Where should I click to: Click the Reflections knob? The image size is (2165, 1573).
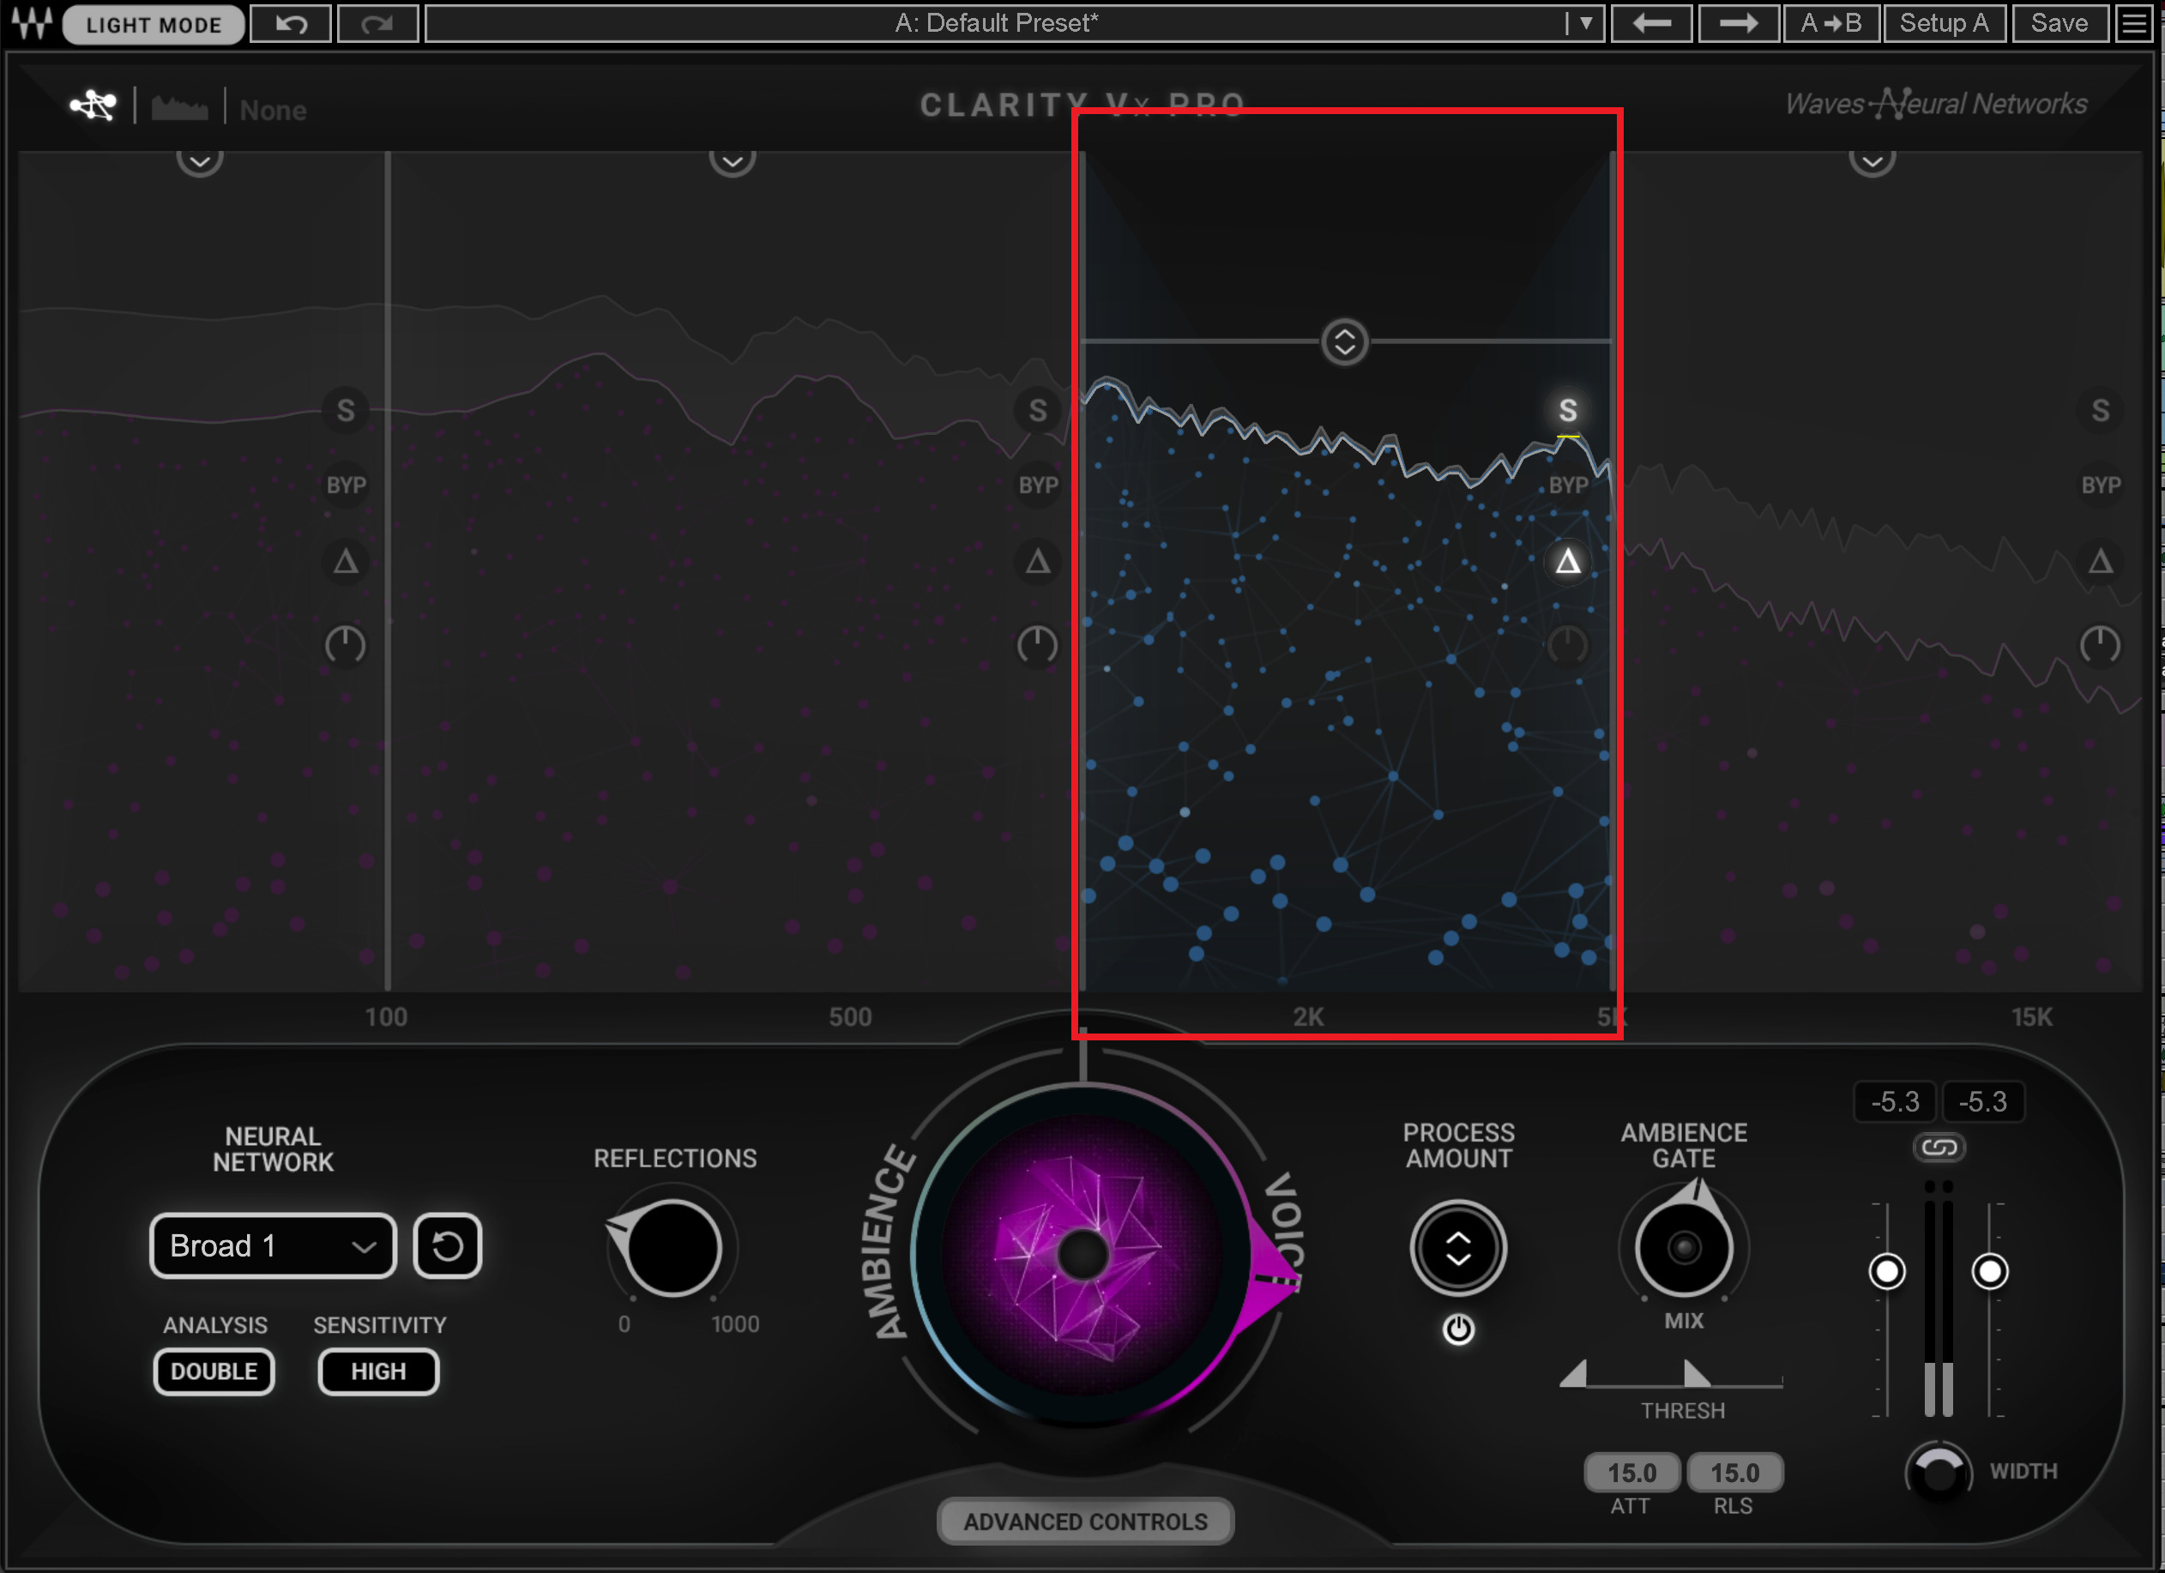[672, 1248]
